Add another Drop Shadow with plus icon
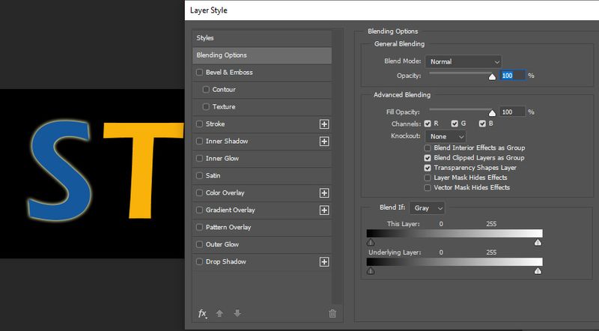 [x=324, y=262]
